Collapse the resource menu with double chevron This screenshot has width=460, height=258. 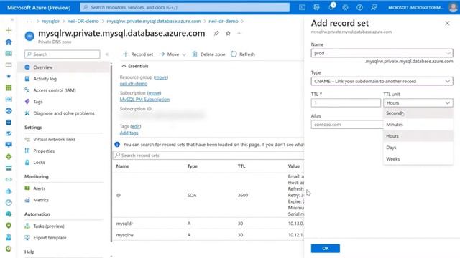click(107, 54)
